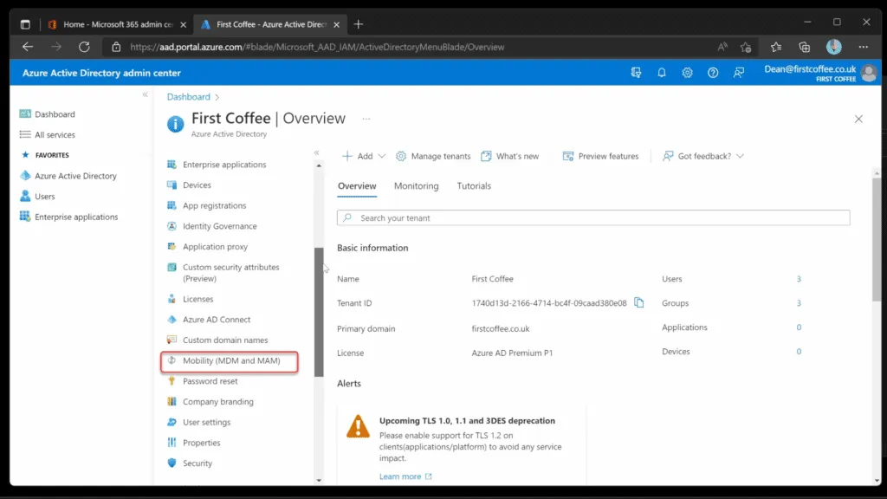
Task: Click the All services list icon
Action: [25, 134]
